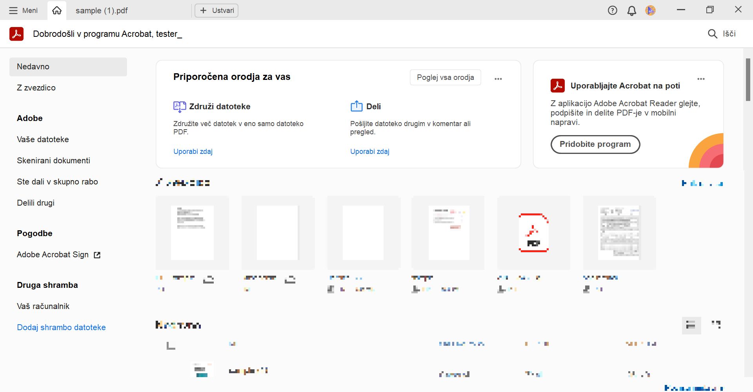This screenshot has width=753, height=392.
Task: Start a search with the magnifier icon
Action: coord(713,34)
